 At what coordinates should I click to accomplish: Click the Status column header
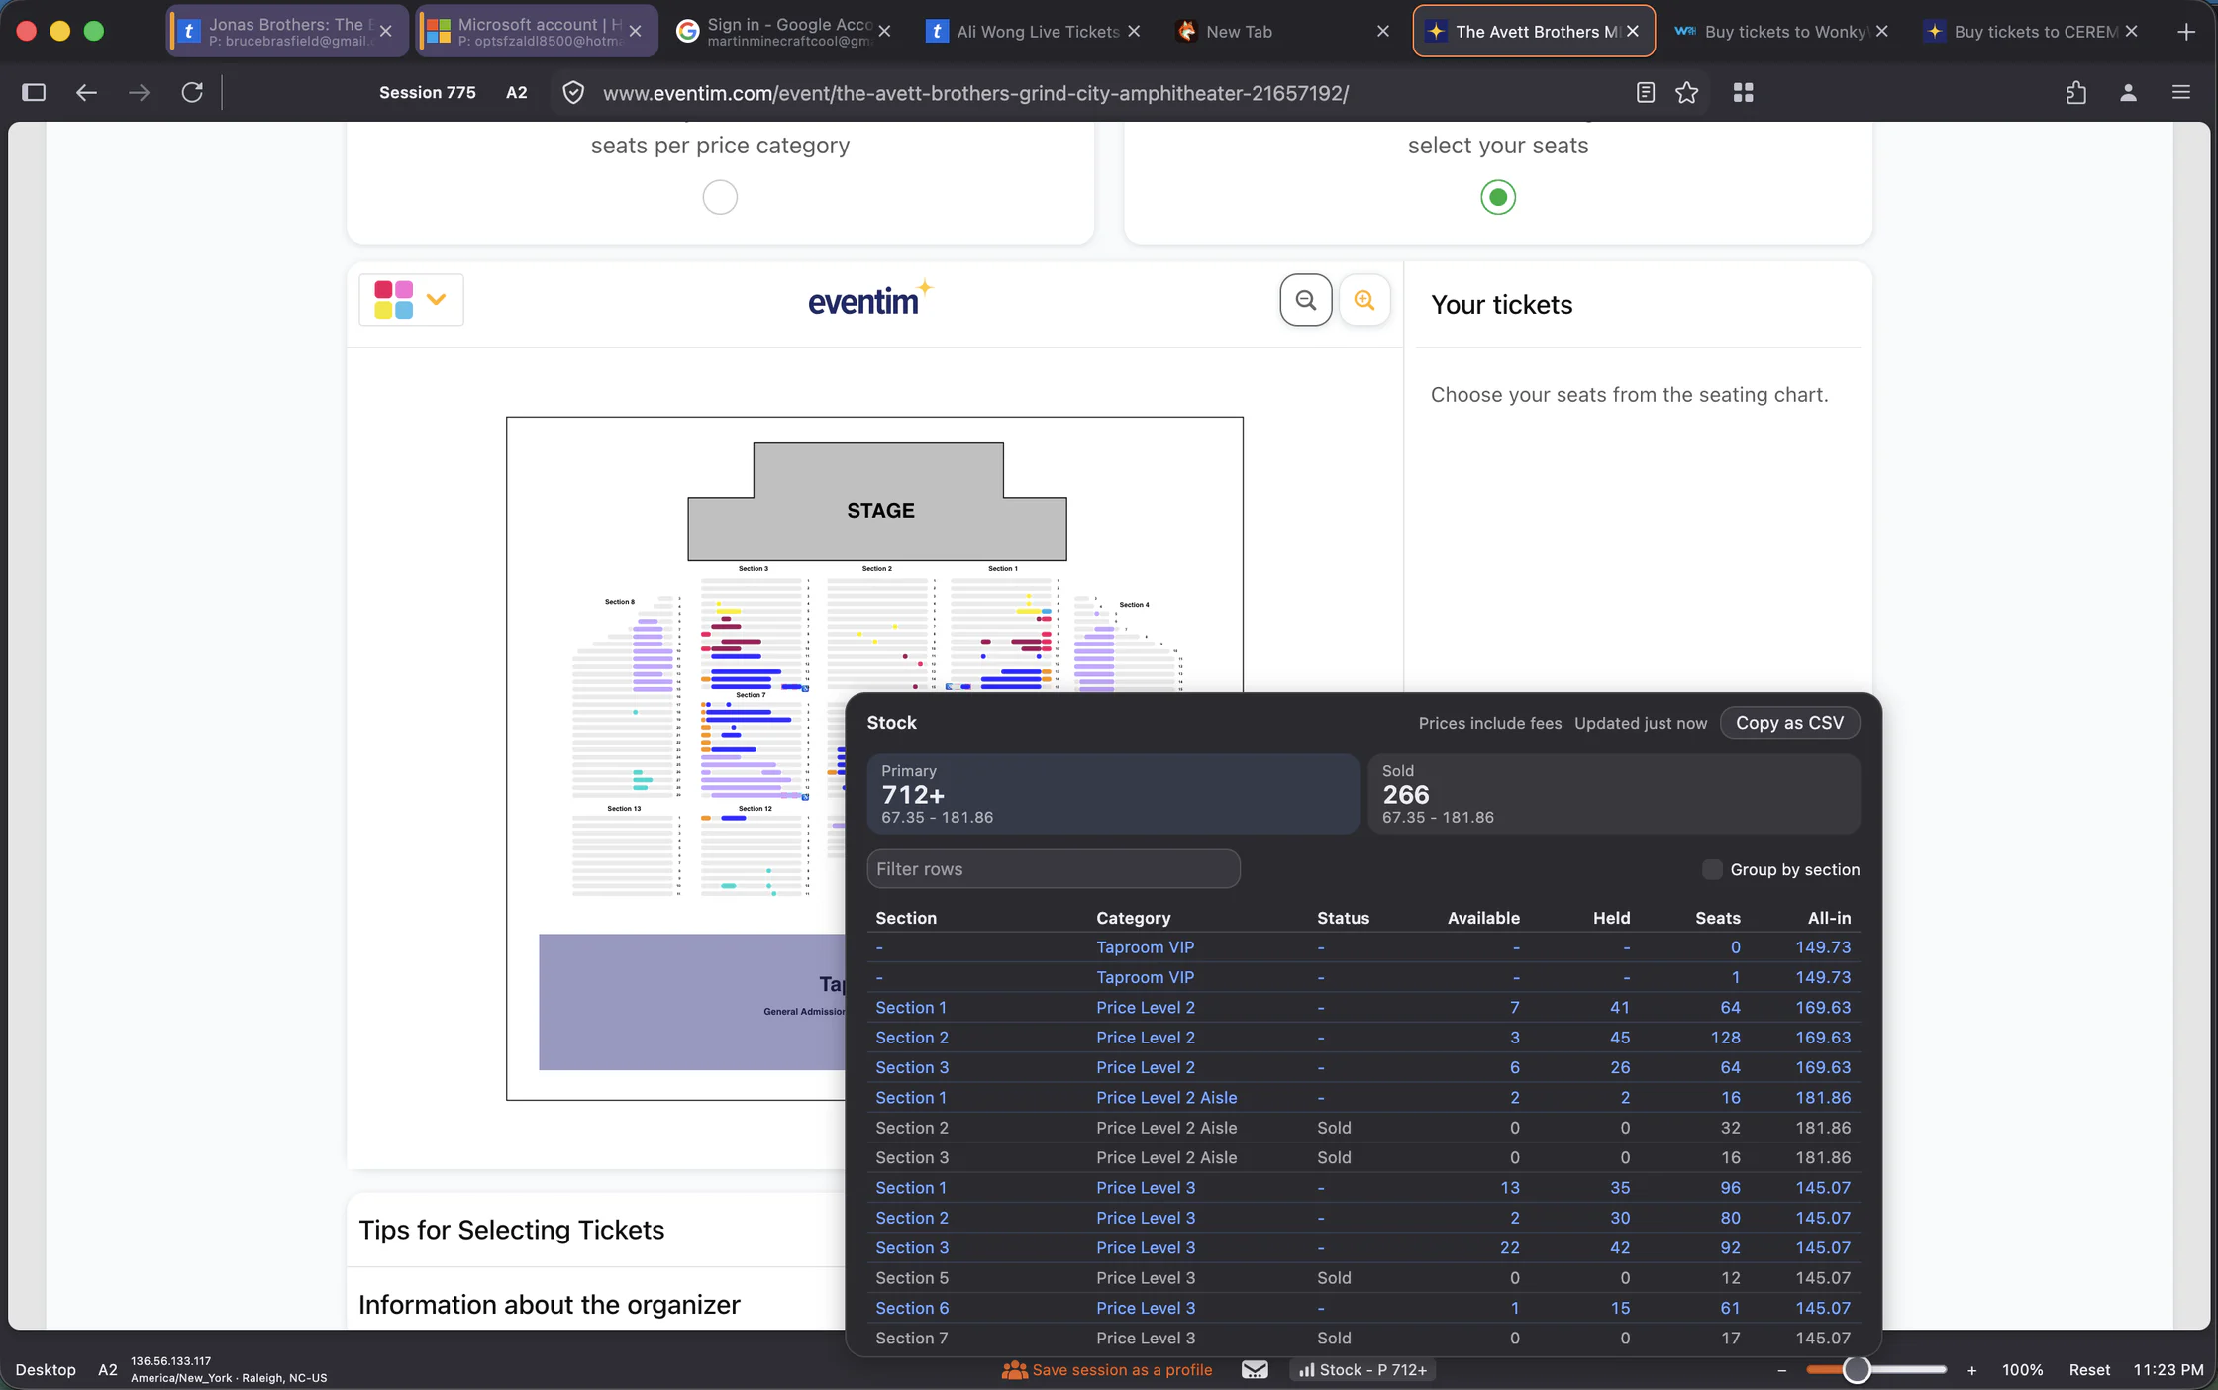point(1343,918)
